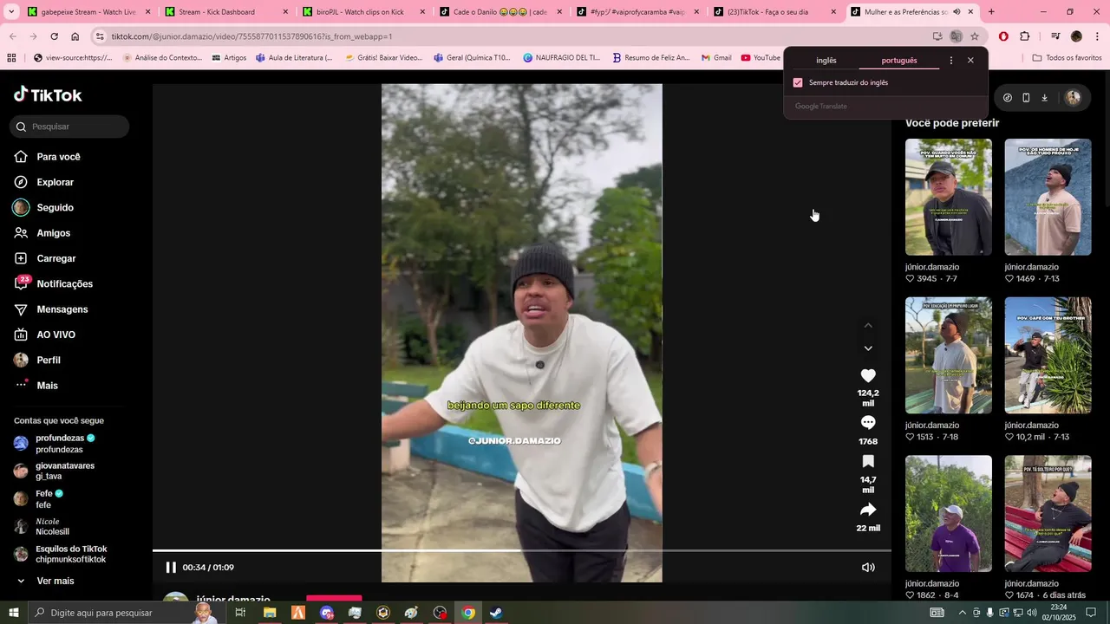Viewport: 1110px width, 624px height.
Task: Click the get app phone icon
Action: click(x=1026, y=98)
